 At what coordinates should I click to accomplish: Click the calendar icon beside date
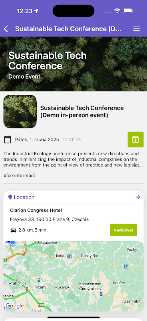point(8,140)
